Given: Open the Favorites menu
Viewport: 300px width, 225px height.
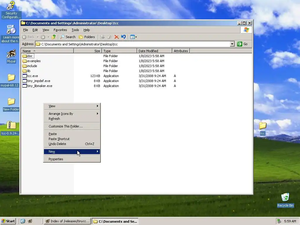Looking at the screenshot, I should [x=60, y=30].
